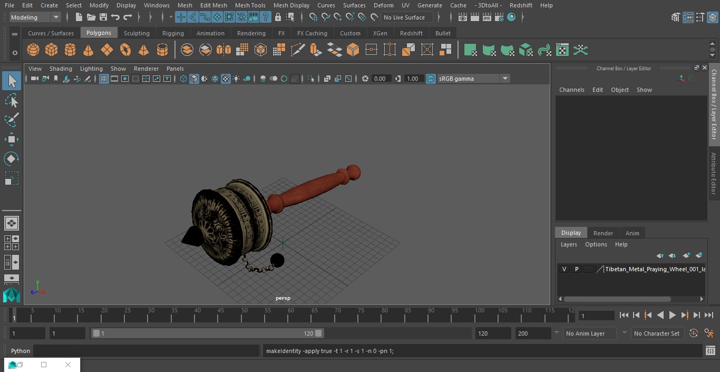Click the Save Scene icon
Image resolution: width=720 pixels, height=372 pixels.
(x=103, y=17)
